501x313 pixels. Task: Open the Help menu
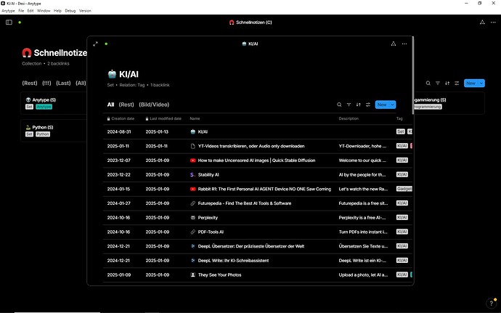pos(57,11)
